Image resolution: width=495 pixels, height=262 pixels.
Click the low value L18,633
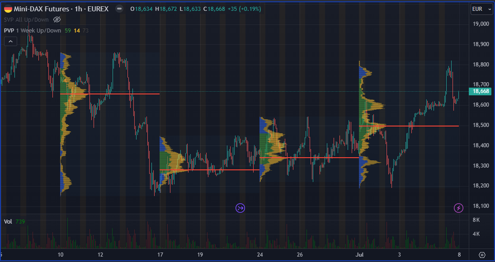click(190, 9)
